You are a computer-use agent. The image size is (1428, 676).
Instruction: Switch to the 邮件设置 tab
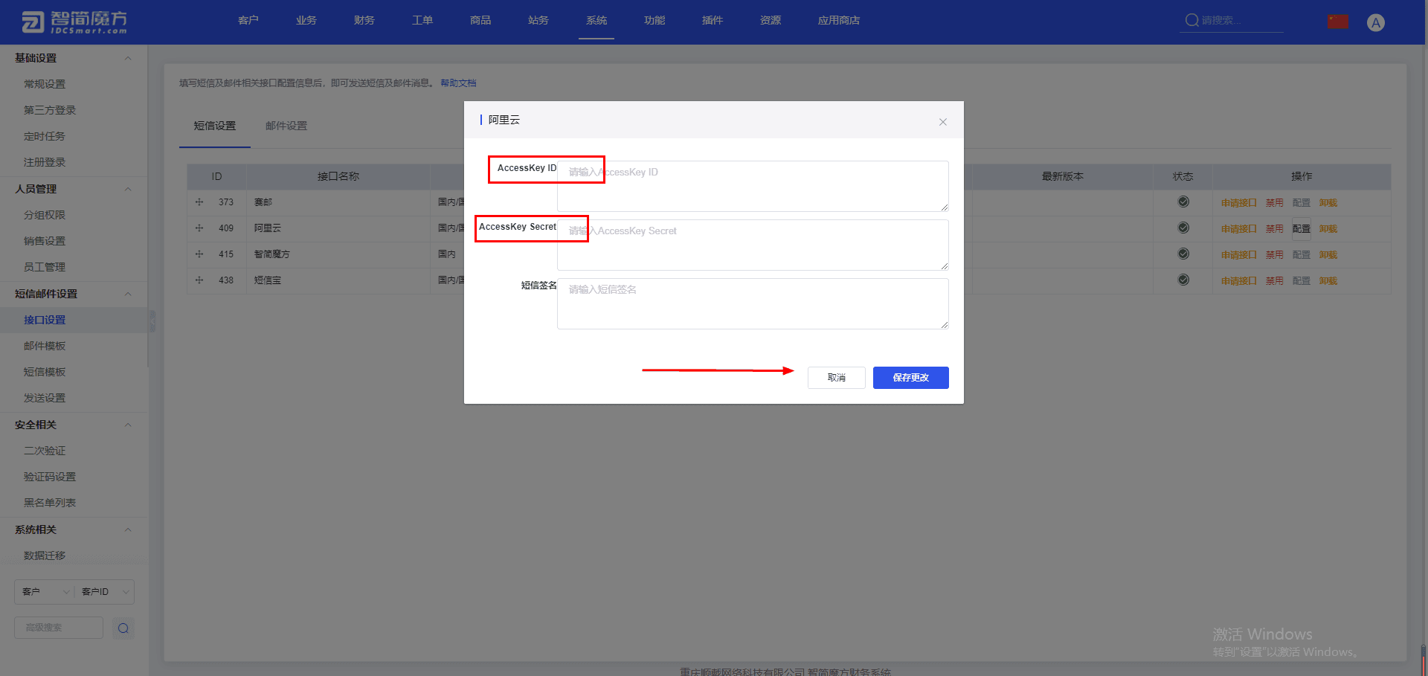[286, 126]
